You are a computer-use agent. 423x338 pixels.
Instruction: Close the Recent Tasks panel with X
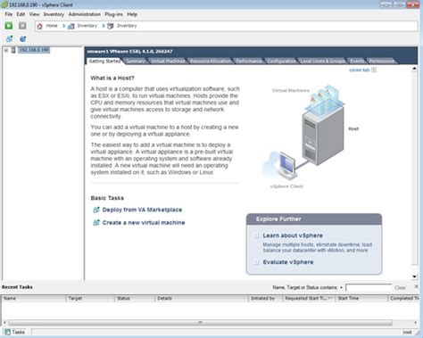click(416, 286)
